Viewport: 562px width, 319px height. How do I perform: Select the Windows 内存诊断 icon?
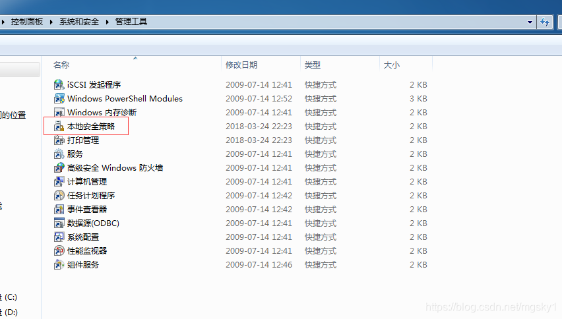[59, 113]
